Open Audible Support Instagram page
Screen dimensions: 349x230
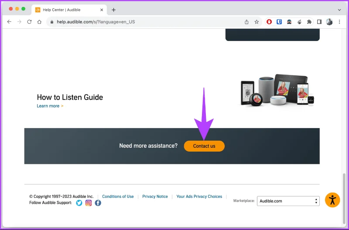point(89,203)
